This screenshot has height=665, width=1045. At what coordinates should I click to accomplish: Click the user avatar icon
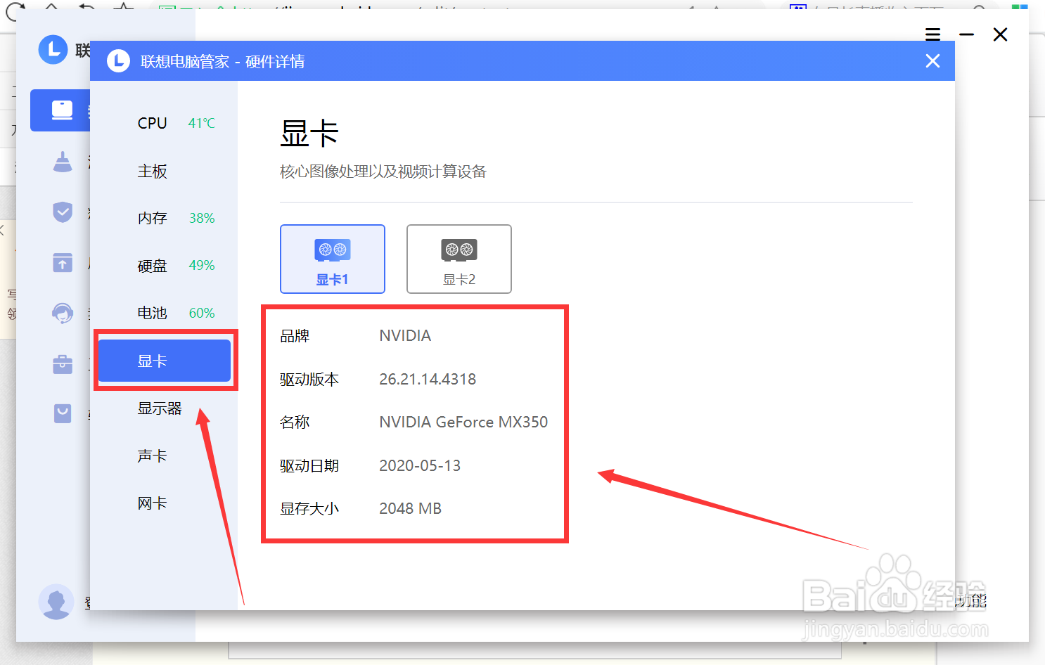tap(56, 602)
